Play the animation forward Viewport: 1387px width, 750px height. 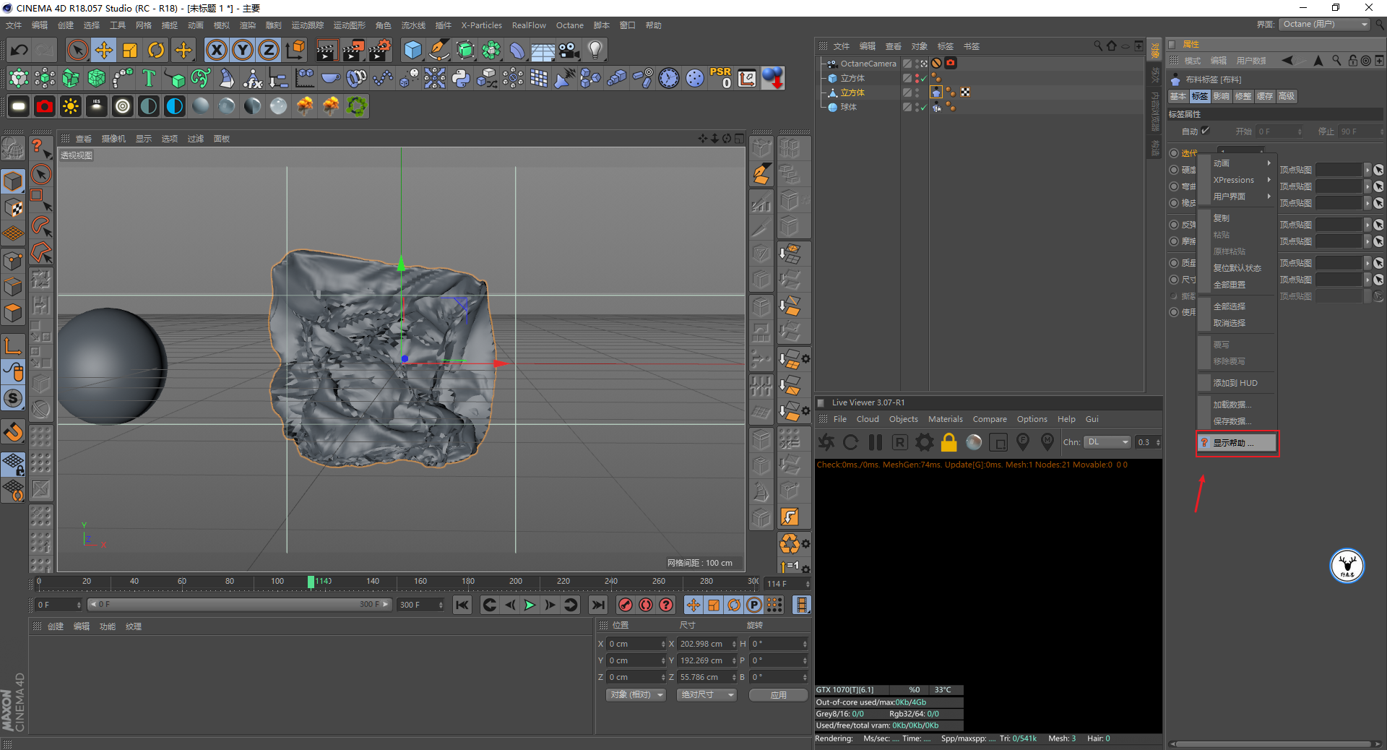pyautogui.click(x=530, y=605)
